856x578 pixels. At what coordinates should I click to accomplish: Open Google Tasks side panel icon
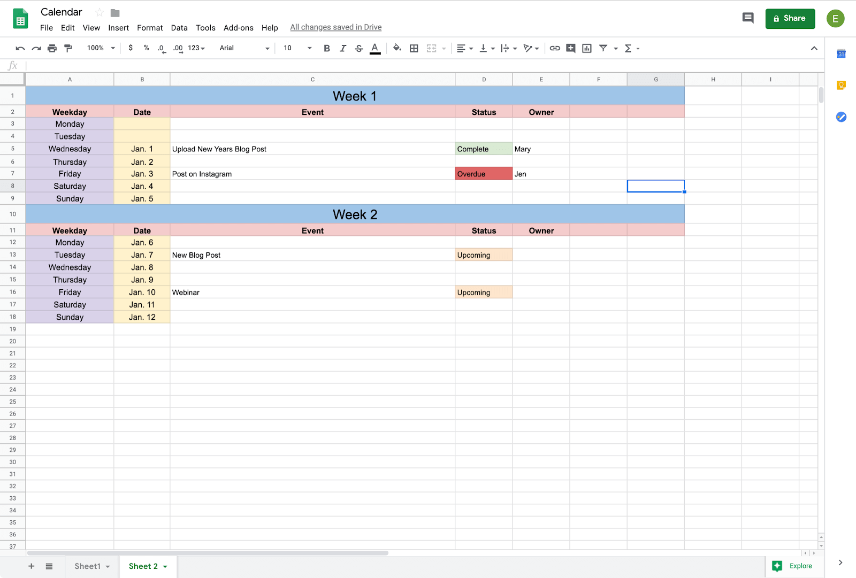pos(841,117)
